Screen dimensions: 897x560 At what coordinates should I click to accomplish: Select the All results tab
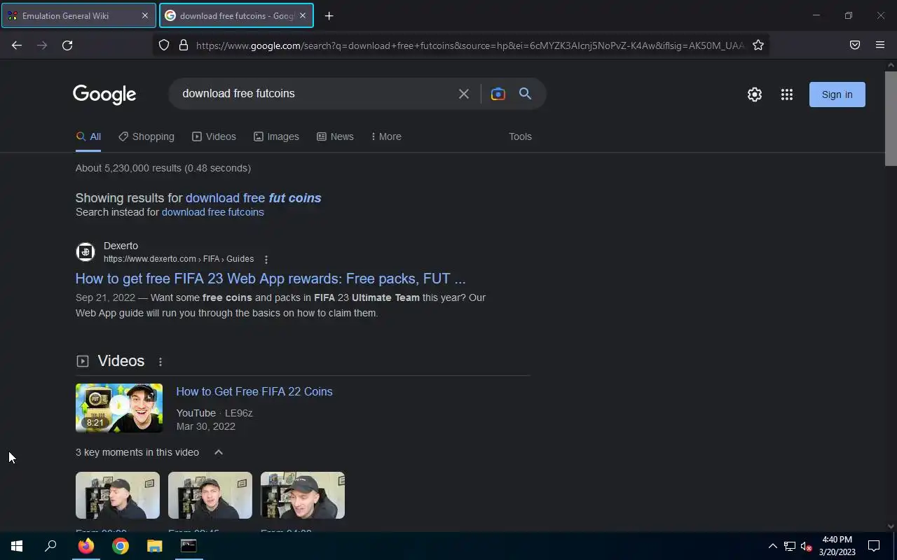88,136
